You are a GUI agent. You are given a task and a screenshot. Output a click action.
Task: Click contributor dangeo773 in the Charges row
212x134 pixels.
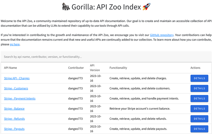(x=75, y=78)
